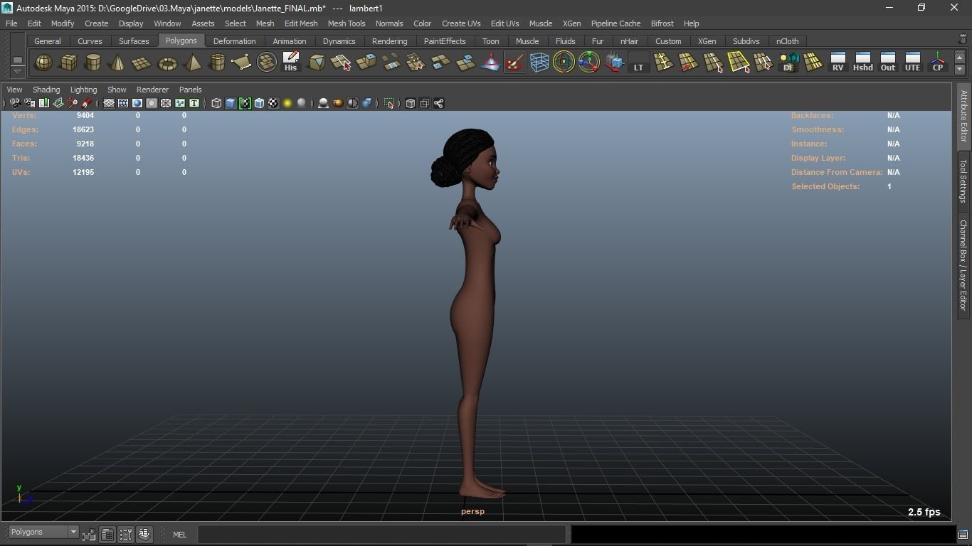The height and width of the screenshot is (546, 972).
Task: Create a polygon pipe from the shelf
Action: (217, 63)
